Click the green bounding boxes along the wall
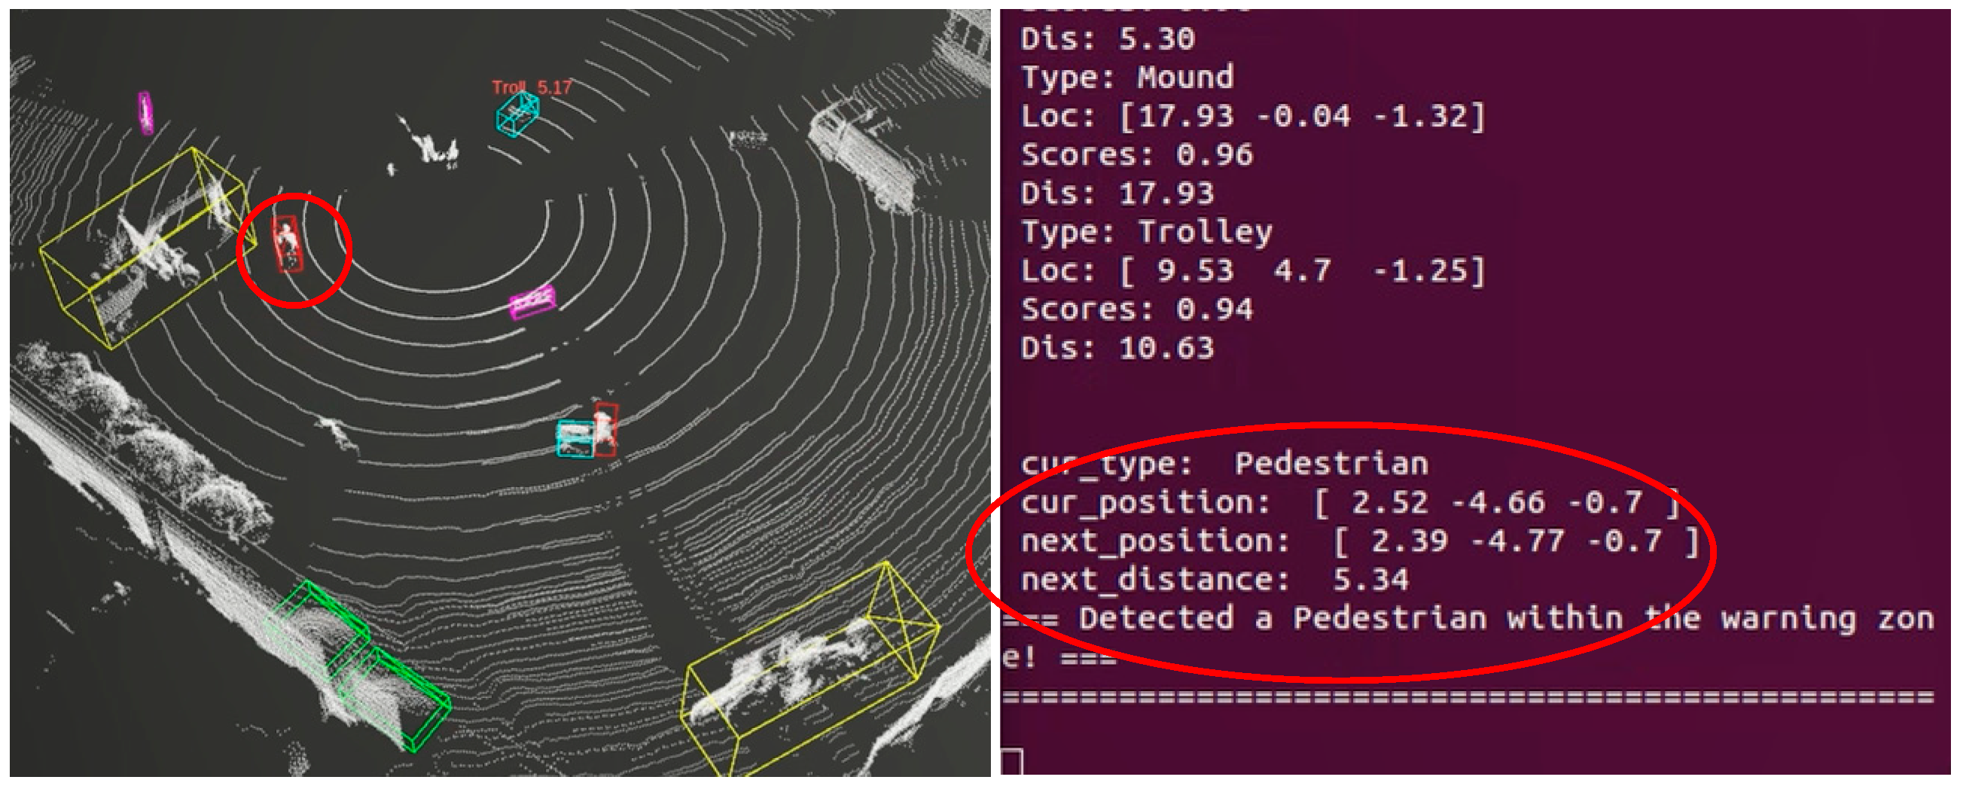Image resolution: width=1963 pixels, height=789 pixels. click(357, 663)
